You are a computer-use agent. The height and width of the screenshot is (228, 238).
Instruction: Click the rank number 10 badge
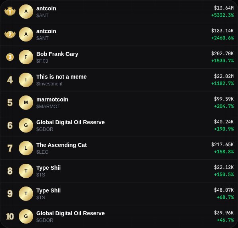(x=10, y=216)
